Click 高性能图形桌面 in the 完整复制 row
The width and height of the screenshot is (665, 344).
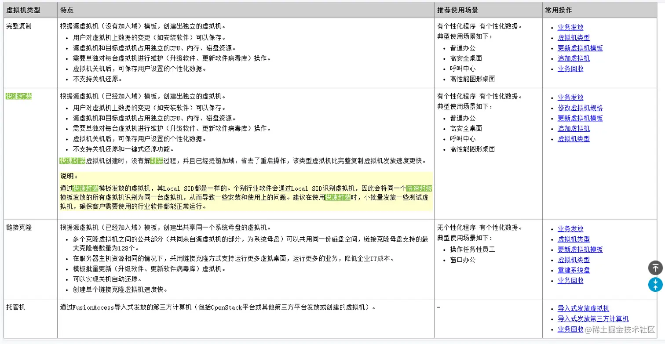tap(472, 79)
